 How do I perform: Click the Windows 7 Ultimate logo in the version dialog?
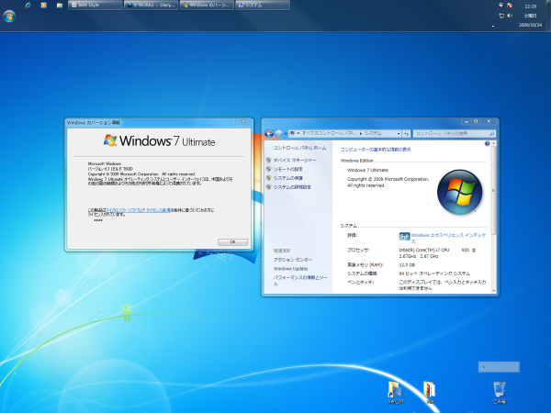point(159,140)
